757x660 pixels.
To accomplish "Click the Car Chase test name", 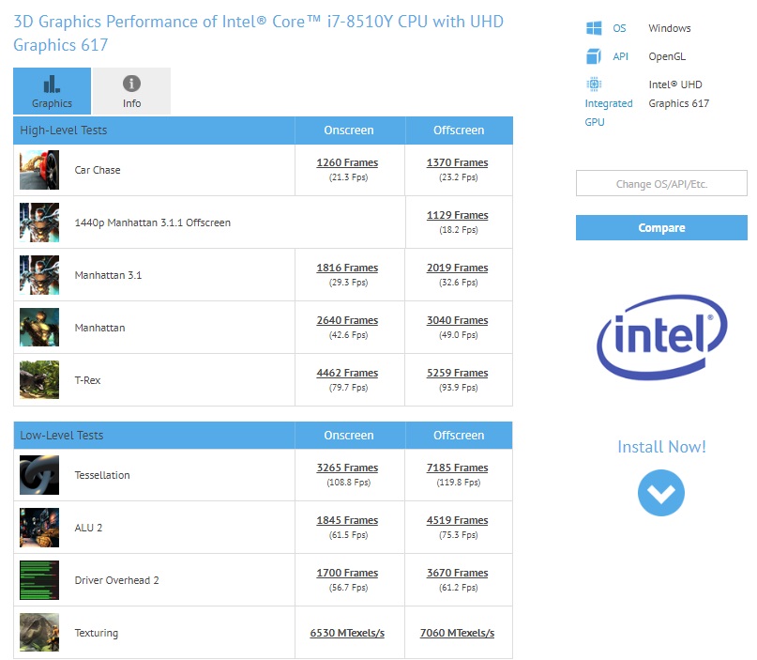I will tap(98, 170).
